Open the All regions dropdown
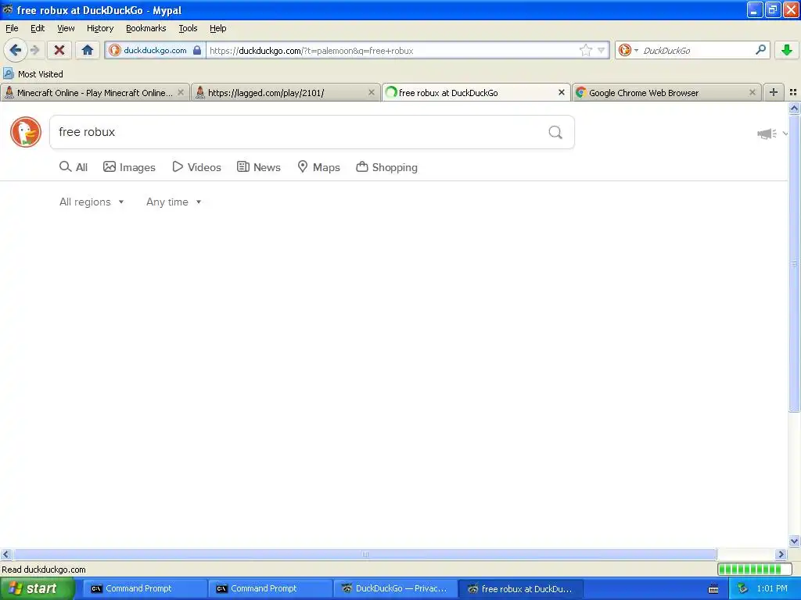This screenshot has height=600, width=801. 92,202
